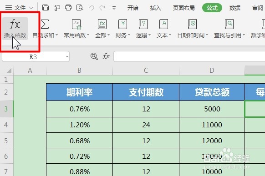Select row 5 header
This screenshot has width=265, height=176.
pyautogui.click(x=6, y=141)
